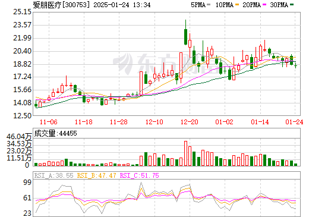The image size is (309, 217).
Task: Click the 11-28 date label
Action: pyautogui.click(x=119, y=122)
